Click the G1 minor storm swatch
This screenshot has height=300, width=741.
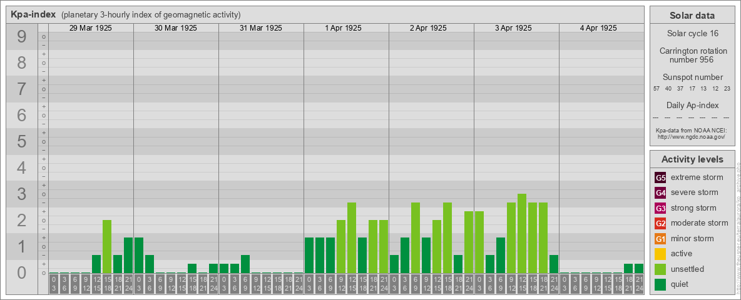(660, 239)
